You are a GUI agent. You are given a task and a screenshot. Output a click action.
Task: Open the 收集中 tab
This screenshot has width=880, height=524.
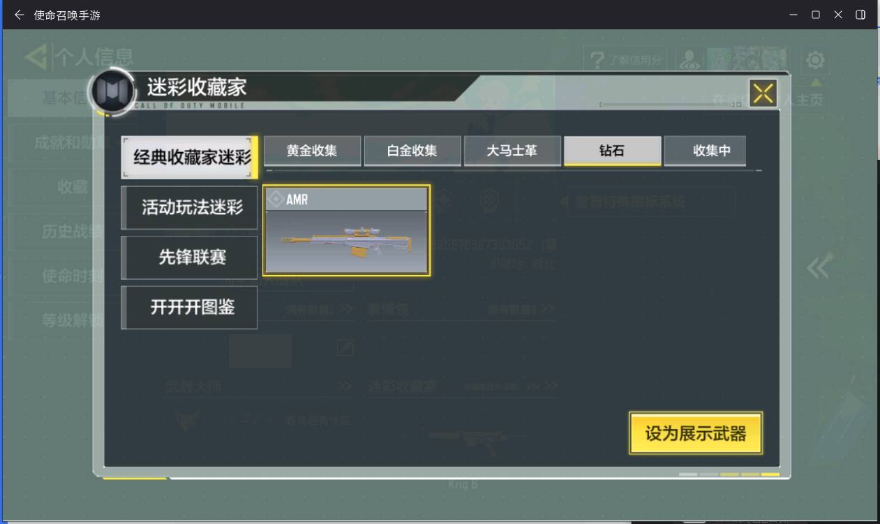pos(705,151)
